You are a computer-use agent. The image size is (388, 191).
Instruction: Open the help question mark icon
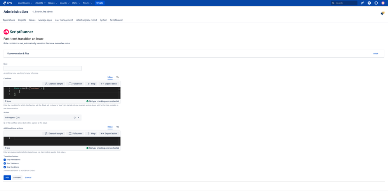tap(369, 3)
